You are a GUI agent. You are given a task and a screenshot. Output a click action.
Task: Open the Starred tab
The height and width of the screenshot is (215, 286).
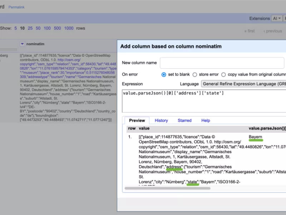(184, 120)
